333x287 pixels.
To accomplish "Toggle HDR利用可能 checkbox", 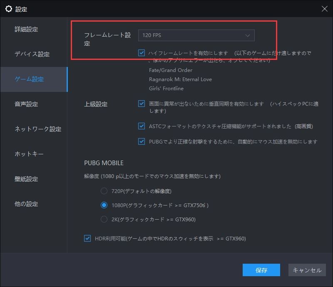I will pyautogui.click(x=87, y=238).
